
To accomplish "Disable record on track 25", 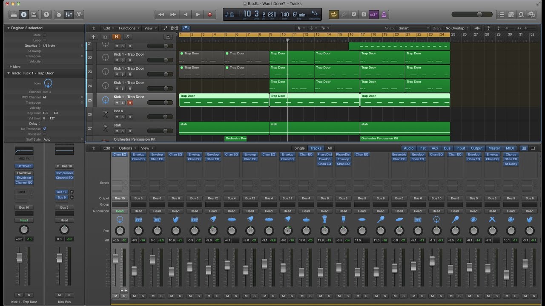I will click(130, 102).
